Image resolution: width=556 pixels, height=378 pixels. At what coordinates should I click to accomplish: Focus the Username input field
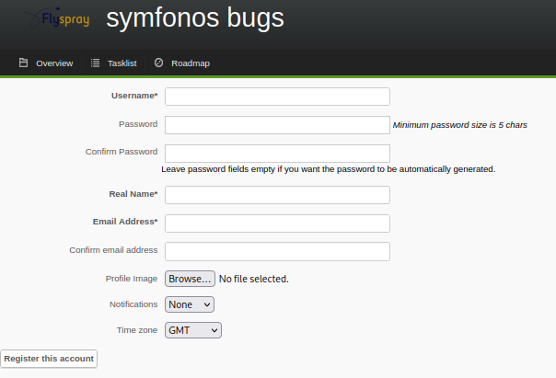coord(277,97)
